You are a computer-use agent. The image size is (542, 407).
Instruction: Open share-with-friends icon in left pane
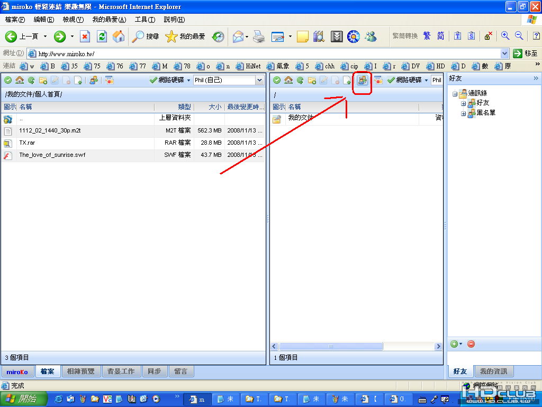(94, 81)
